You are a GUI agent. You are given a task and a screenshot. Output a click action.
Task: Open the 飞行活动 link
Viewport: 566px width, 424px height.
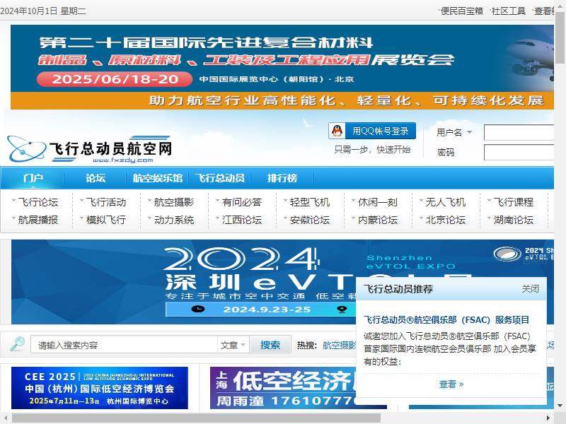(105, 202)
